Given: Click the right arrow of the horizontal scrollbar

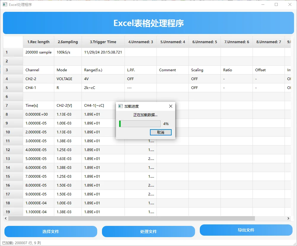Looking at the screenshot, I should [x=288, y=218].
